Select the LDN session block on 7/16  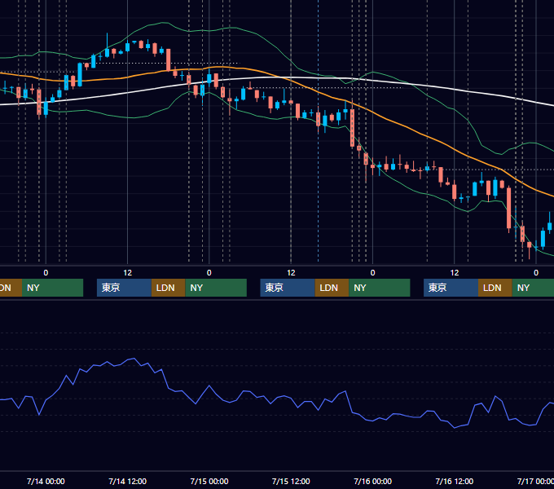point(495,288)
